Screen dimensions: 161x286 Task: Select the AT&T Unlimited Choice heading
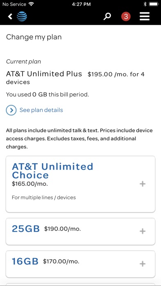pos(53,171)
